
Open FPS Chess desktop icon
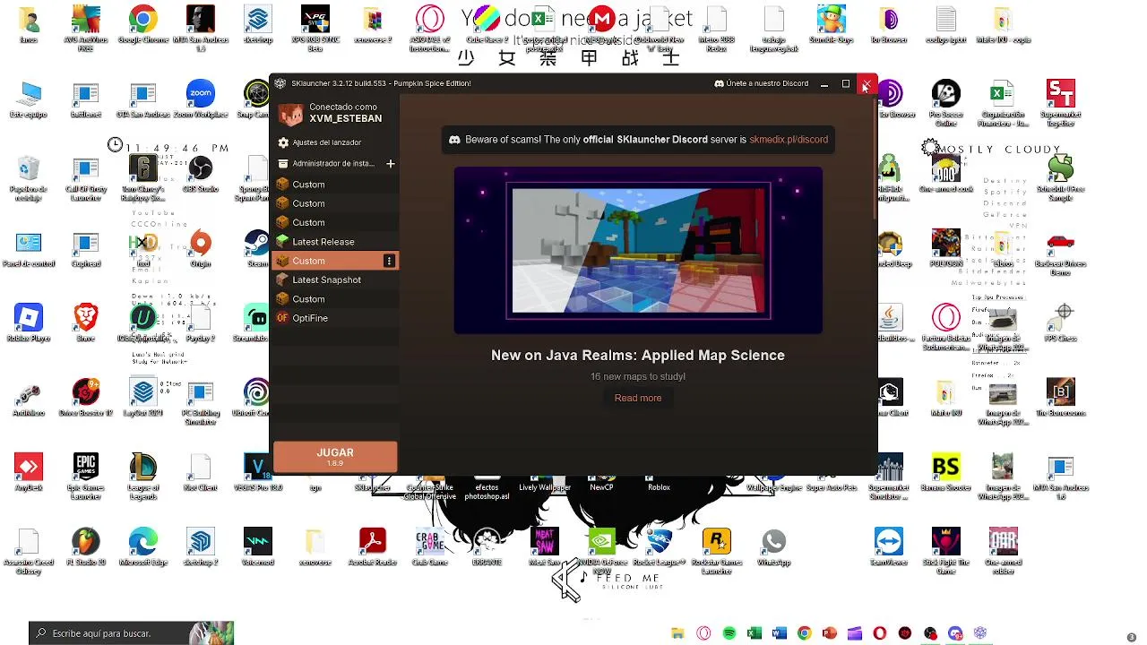(x=1061, y=323)
